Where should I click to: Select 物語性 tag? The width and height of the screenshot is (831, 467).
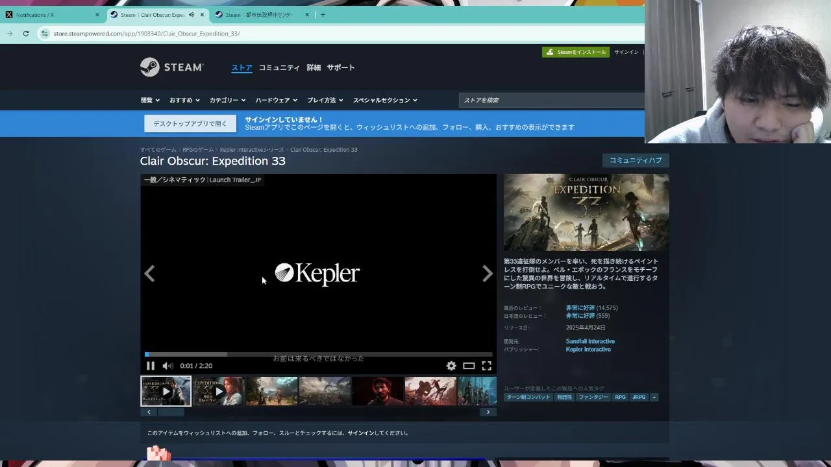565,397
